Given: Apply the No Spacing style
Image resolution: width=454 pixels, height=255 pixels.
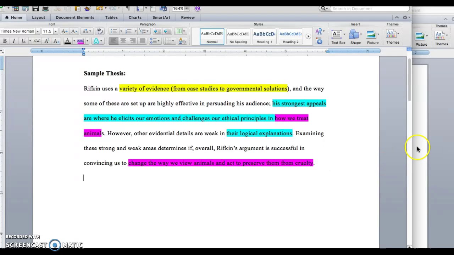Looking at the screenshot, I should click(x=238, y=36).
